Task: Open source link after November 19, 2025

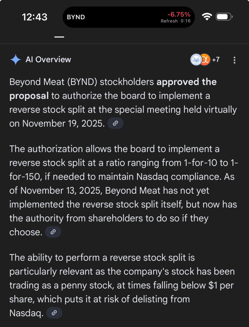Action: pos(115,124)
